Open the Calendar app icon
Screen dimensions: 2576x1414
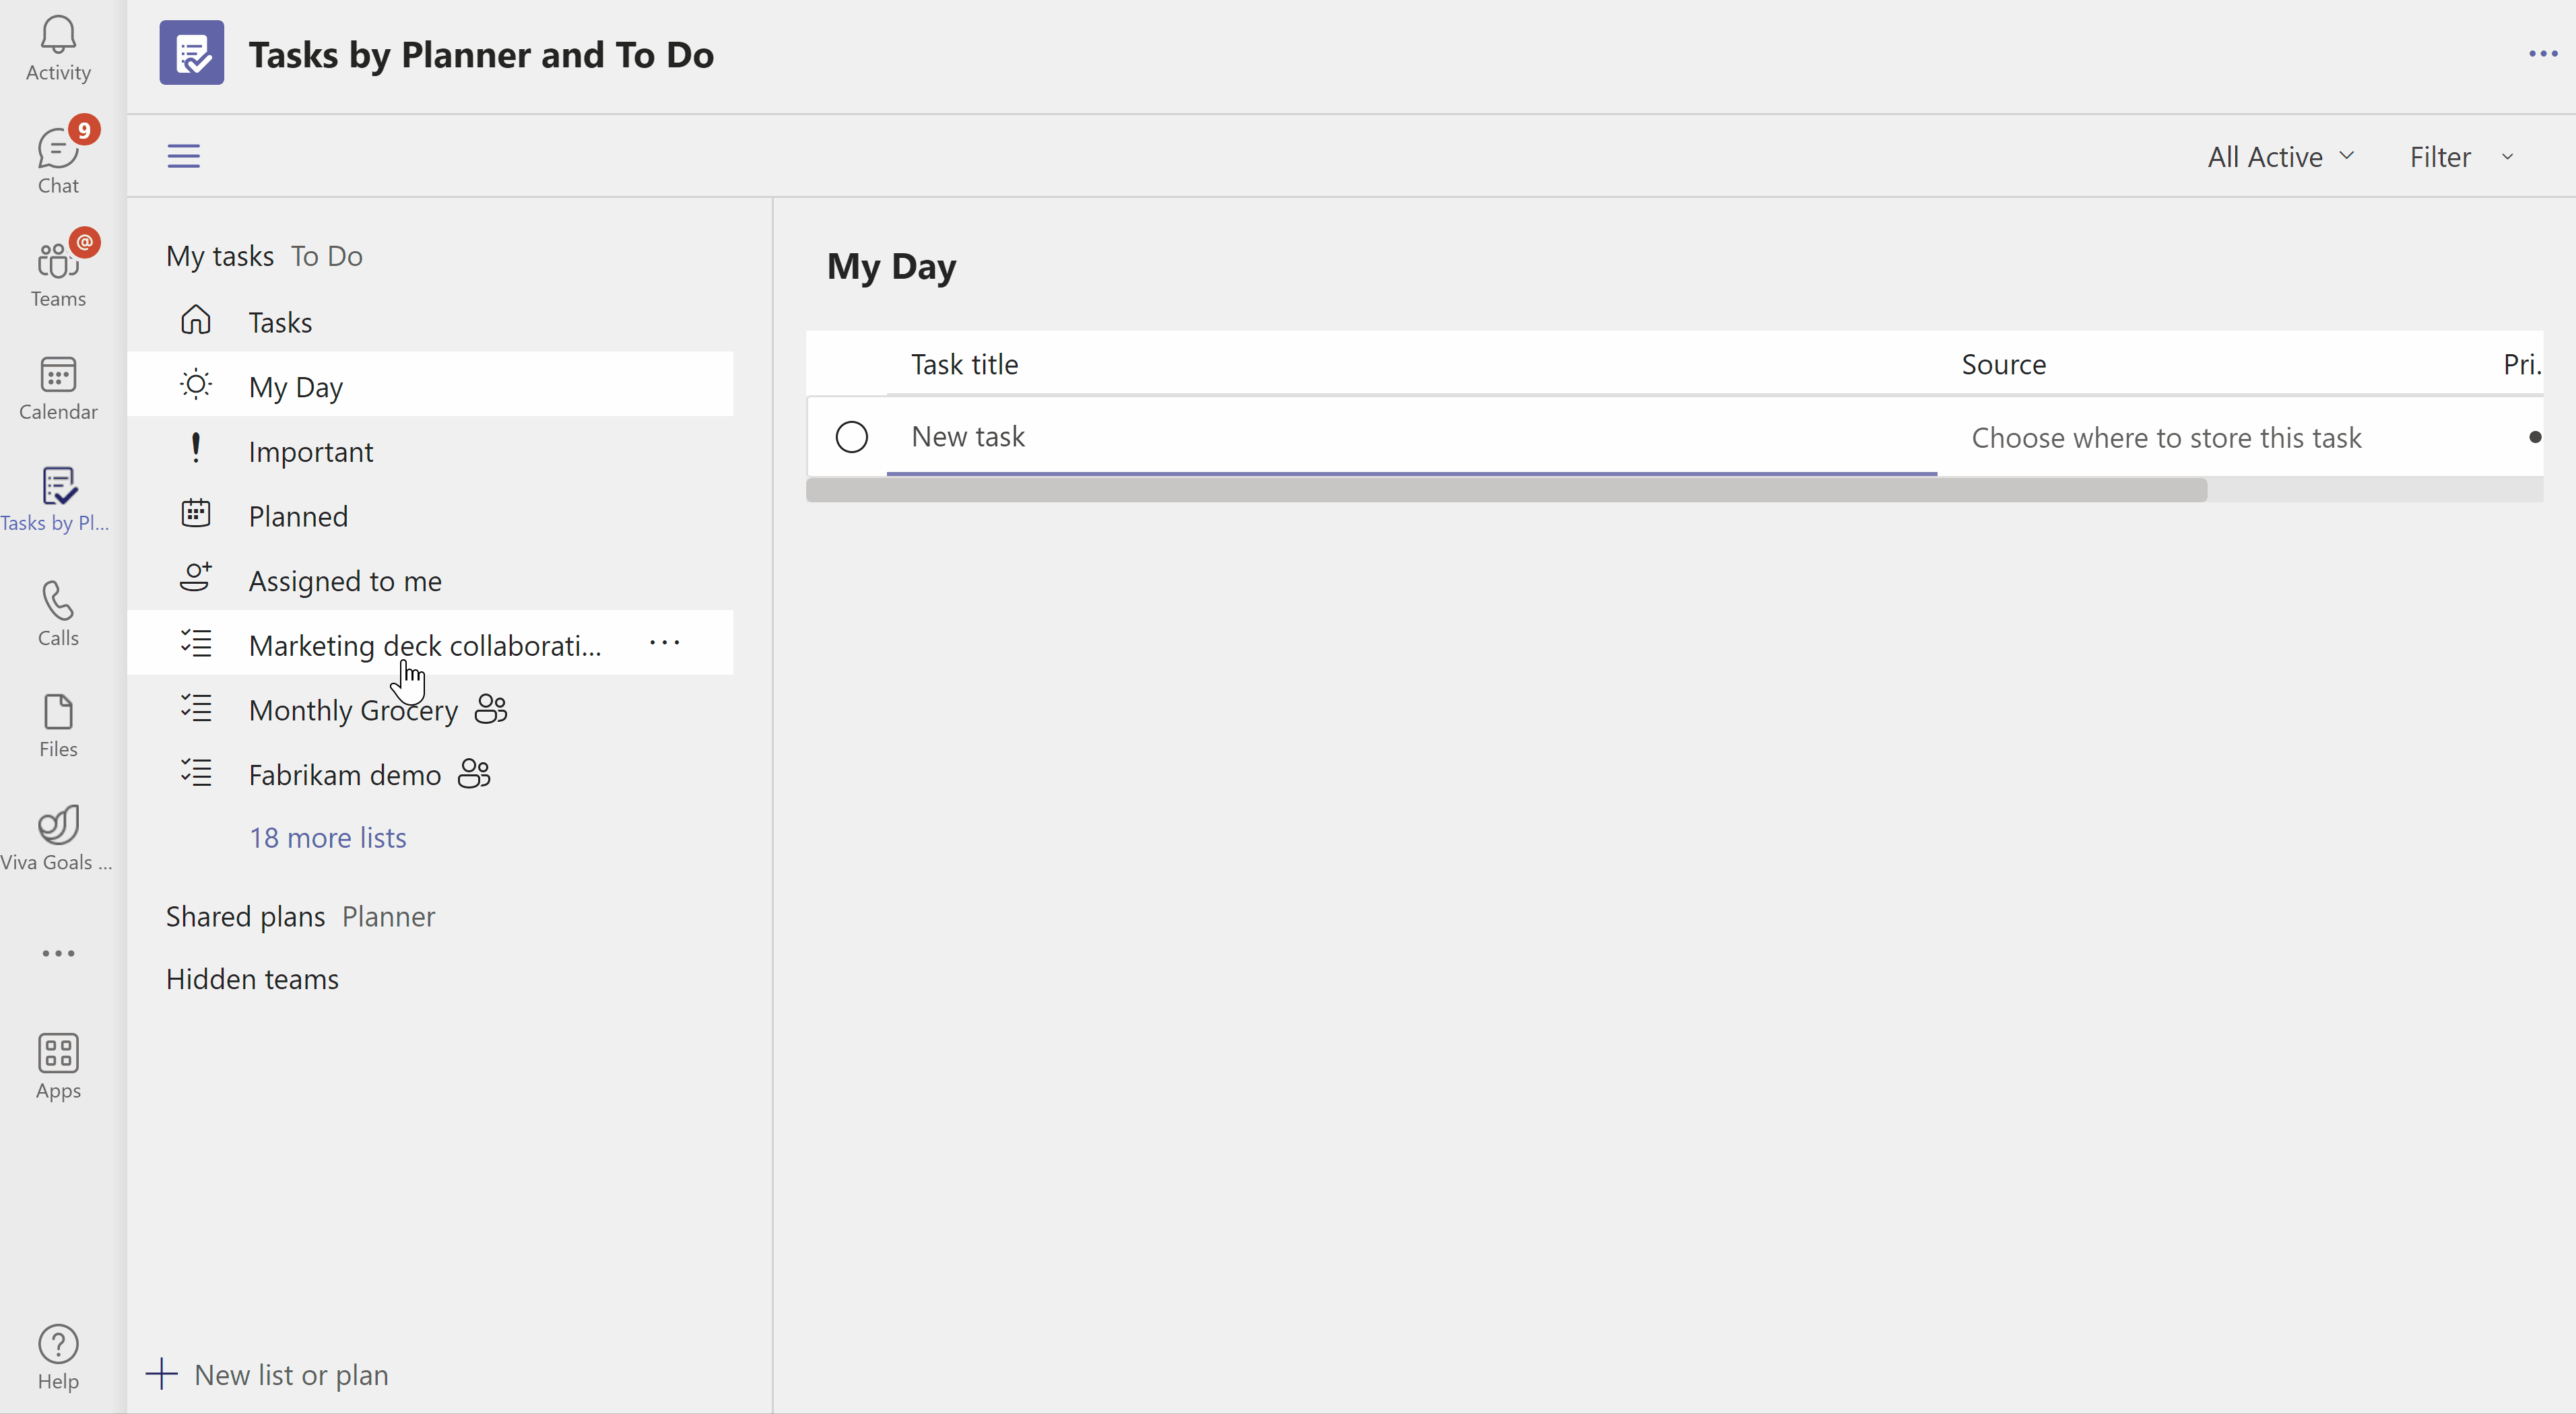coord(58,388)
